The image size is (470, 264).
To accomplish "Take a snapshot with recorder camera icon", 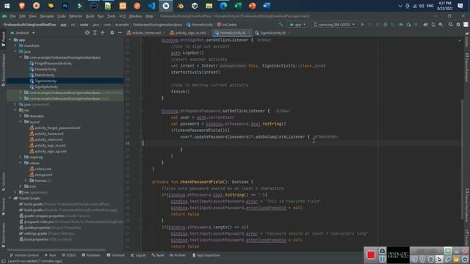I will pyautogui.click(x=382, y=251).
